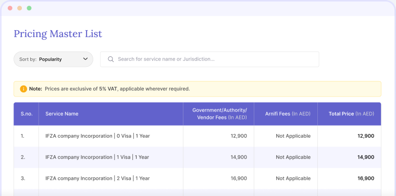Click the Service Name column header
This screenshot has width=396, height=196.
[x=62, y=114]
